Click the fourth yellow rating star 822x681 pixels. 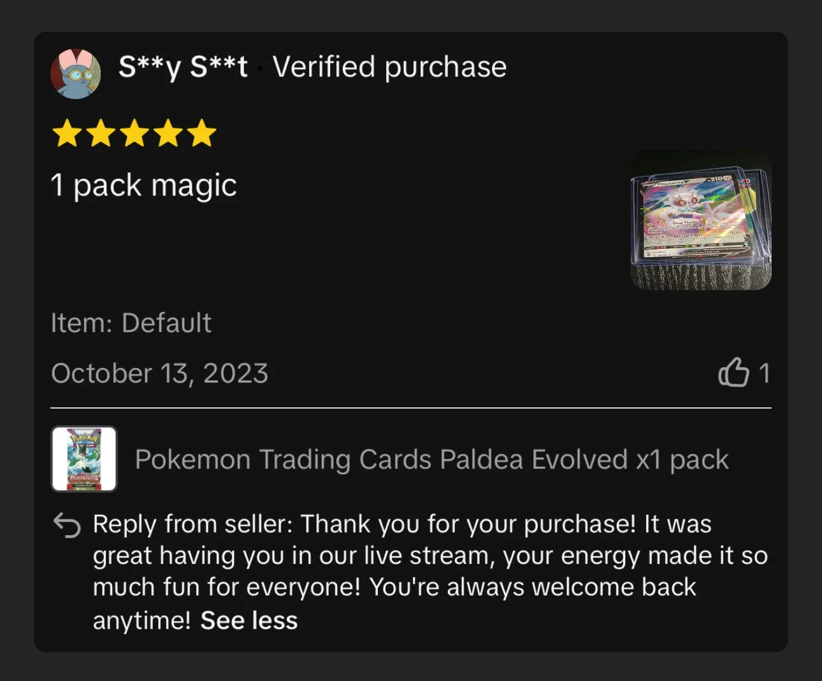[x=168, y=133]
